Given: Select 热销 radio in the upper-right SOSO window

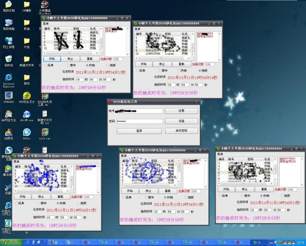Looking at the screenshot, I should [x=179, y=70].
